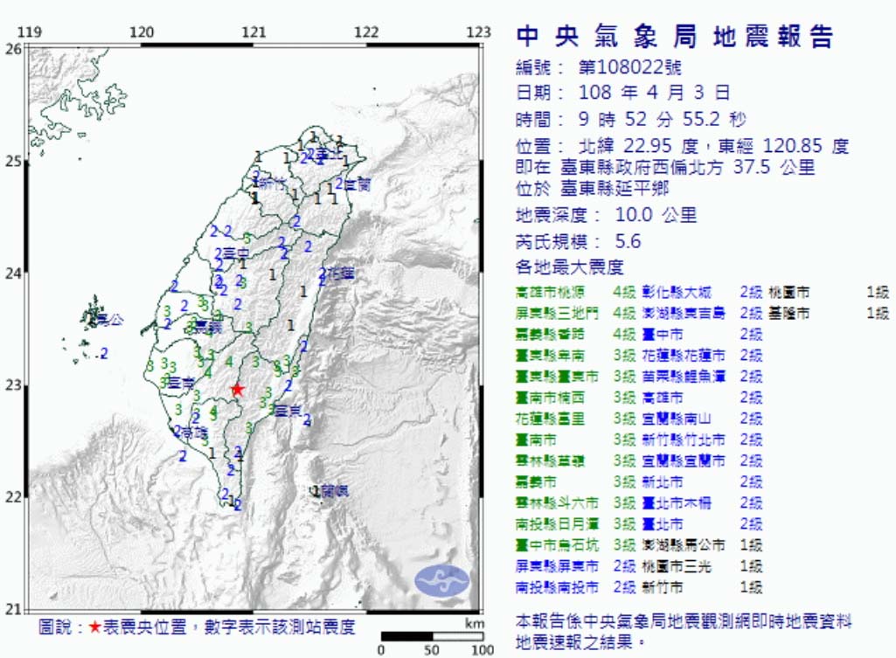896x658 pixels.
Task: Click the latitude text 北緯 22.95 度
Action: click(x=638, y=146)
